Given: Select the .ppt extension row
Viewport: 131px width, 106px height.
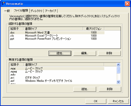Looking at the screenshot, I should pyautogui.click(x=57, y=39).
